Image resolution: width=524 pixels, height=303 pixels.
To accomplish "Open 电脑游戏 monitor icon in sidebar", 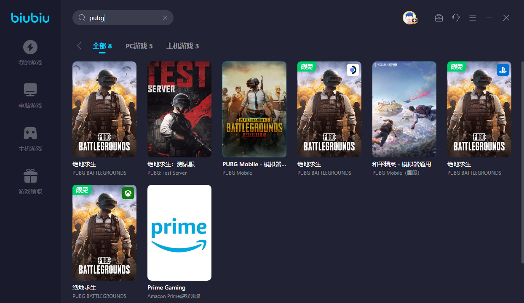I will (x=30, y=90).
